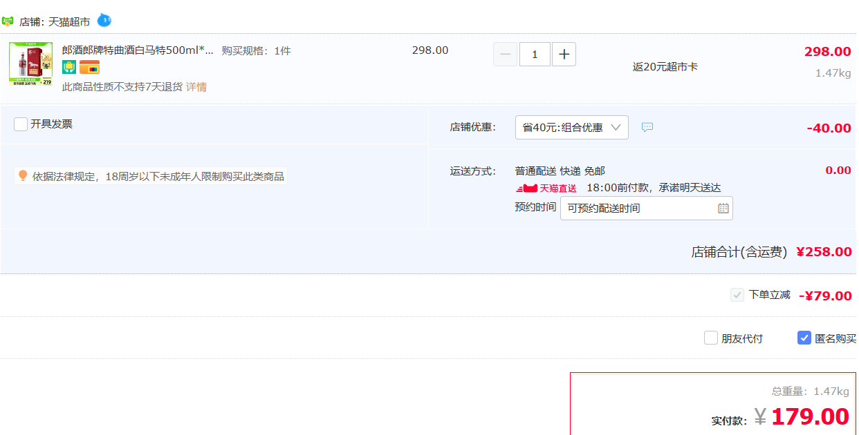The image size is (859, 435).
Task: Uncheck the 匿名购买 checkbox
Action: tap(804, 338)
